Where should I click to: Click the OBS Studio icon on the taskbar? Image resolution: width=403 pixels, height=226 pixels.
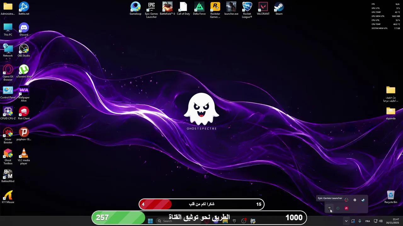243,221
